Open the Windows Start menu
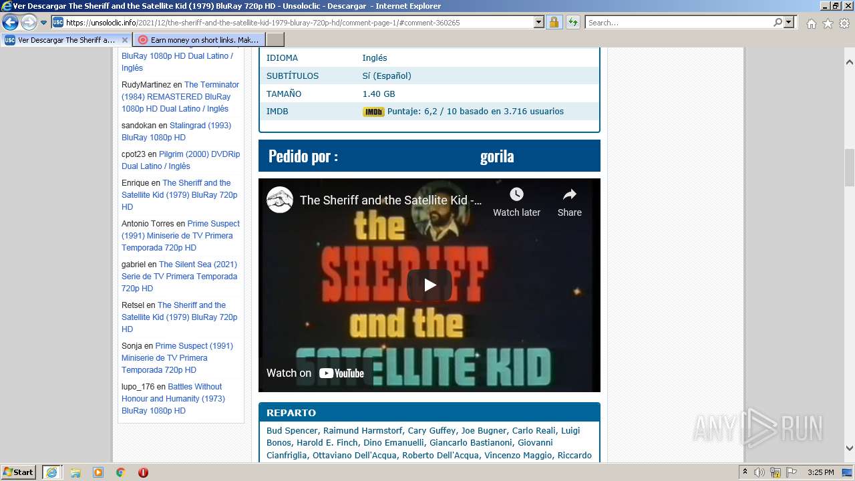Screen dimensions: 855x481 click(19, 472)
